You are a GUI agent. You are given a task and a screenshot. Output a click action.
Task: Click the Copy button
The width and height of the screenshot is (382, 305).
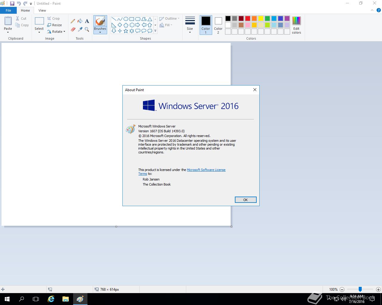(22, 25)
